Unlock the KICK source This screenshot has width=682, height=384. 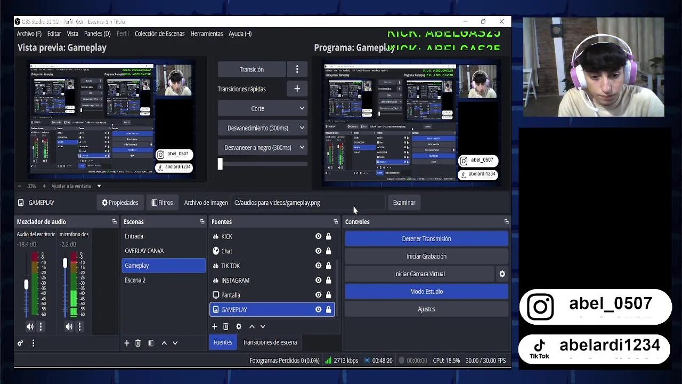[328, 236]
